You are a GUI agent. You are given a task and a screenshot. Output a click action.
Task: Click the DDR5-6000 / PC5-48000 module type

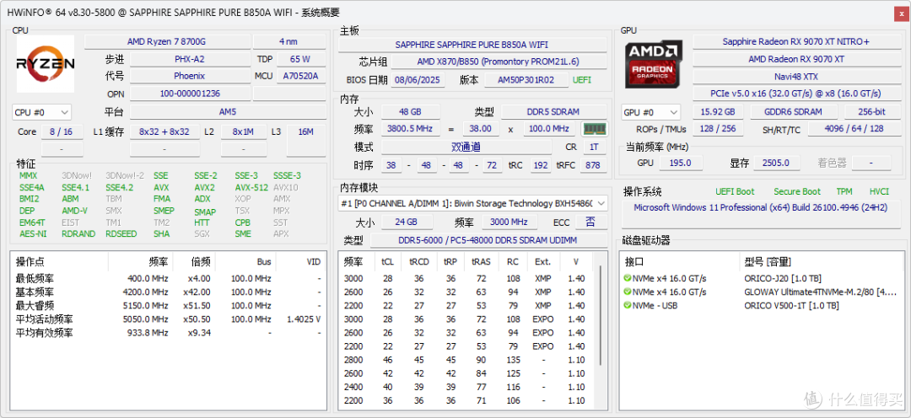tap(489, 240)
